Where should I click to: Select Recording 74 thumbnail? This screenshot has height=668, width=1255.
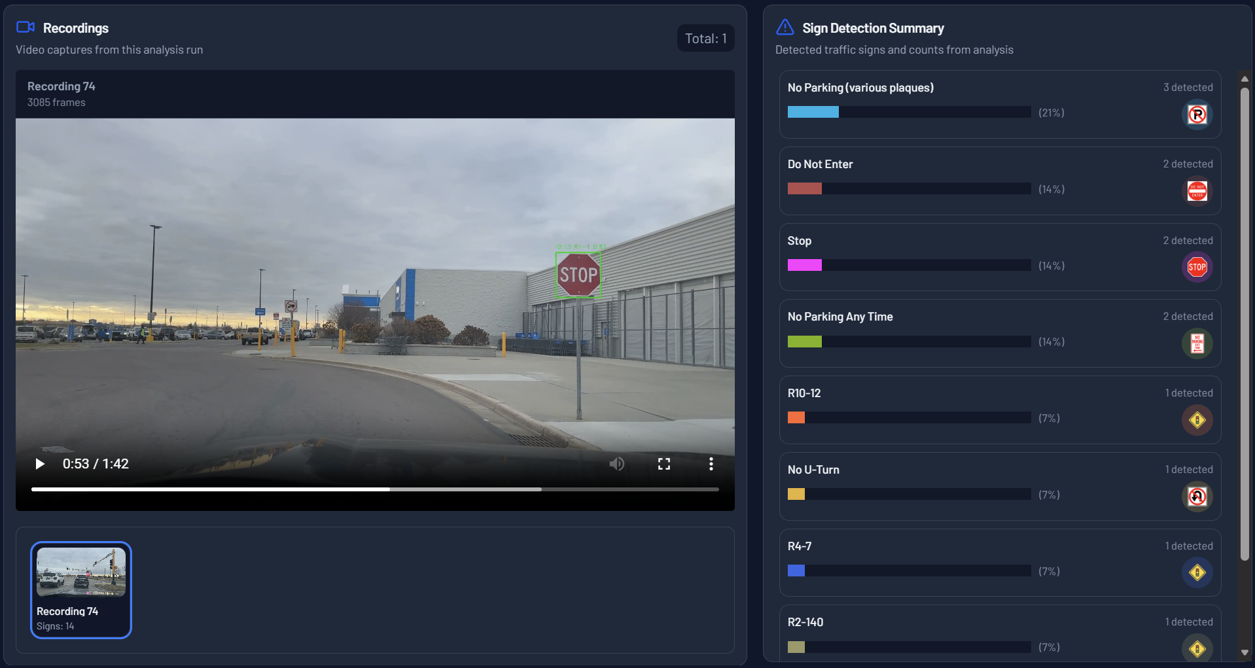81,589
